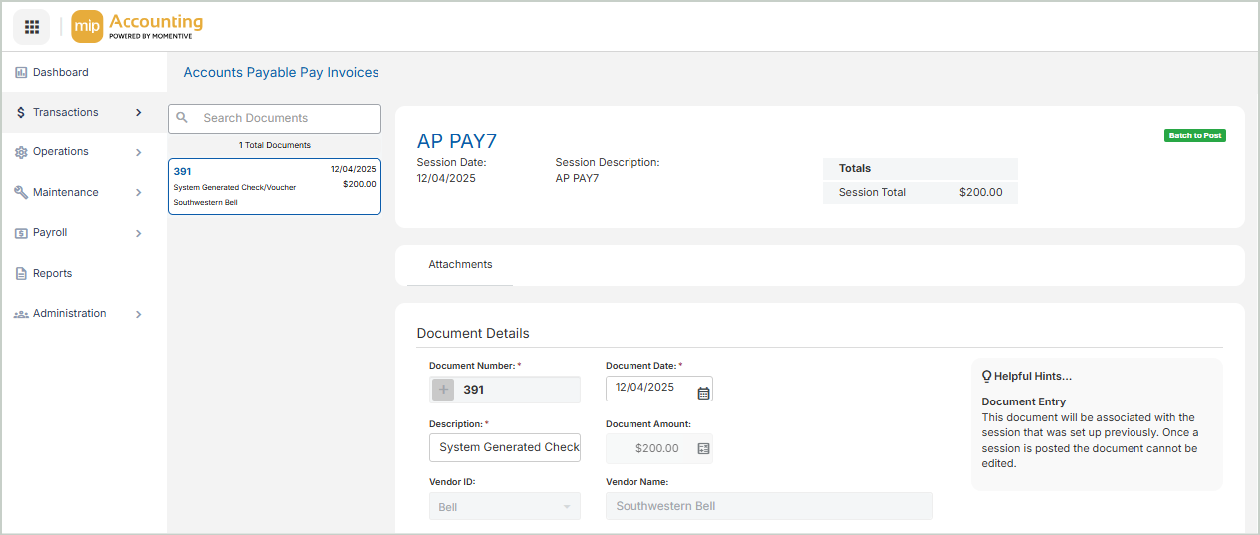Click the Dashboard chart icon
The width and height of the screenshot is (1260, 535).
(x=21, y=73)
